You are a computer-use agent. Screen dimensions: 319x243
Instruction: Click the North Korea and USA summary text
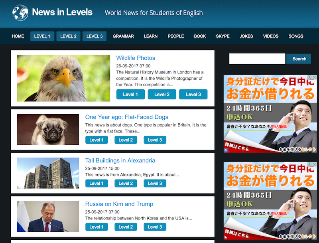(x=138, y=218)
